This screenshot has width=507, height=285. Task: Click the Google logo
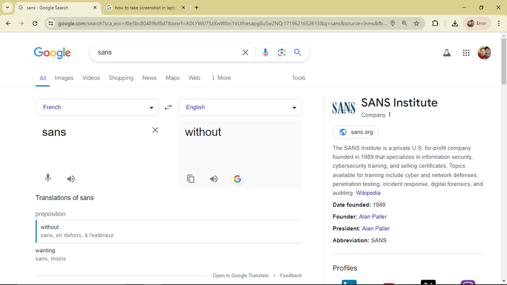[52, 53]
